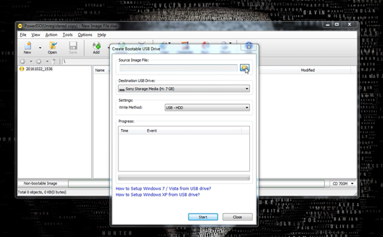Open the Help menu
Screen dimensions: 383x237
pos(102,35)
